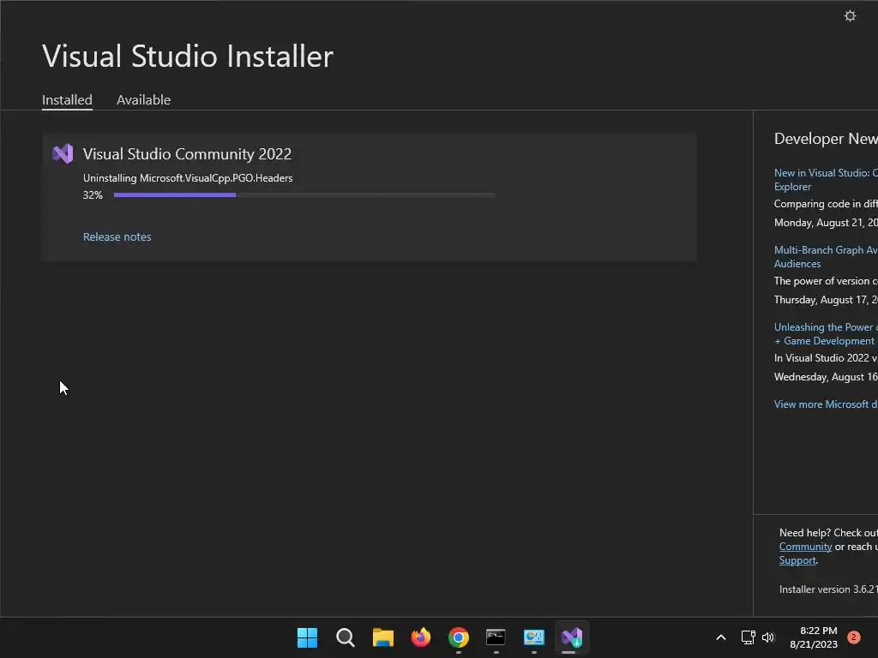Switch to the terminal window in taskbar
Image resolution: width=878 pixels, height=658 pixels.
pyautogui.click(x=496, y=637)
